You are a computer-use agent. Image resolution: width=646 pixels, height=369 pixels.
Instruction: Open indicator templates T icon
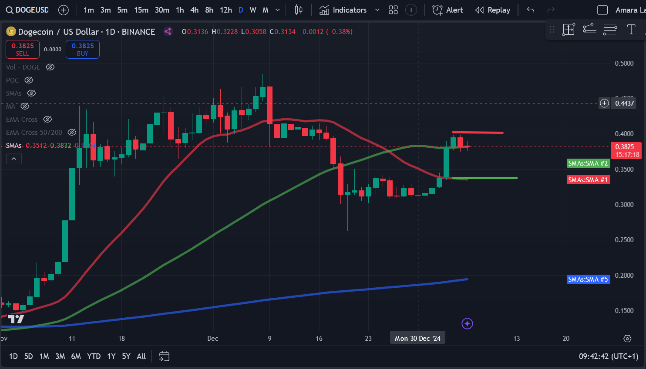[x=411, y=10]
